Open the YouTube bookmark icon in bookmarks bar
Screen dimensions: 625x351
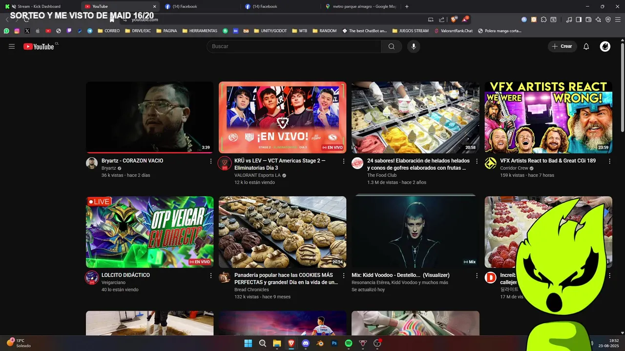point(48,31)
